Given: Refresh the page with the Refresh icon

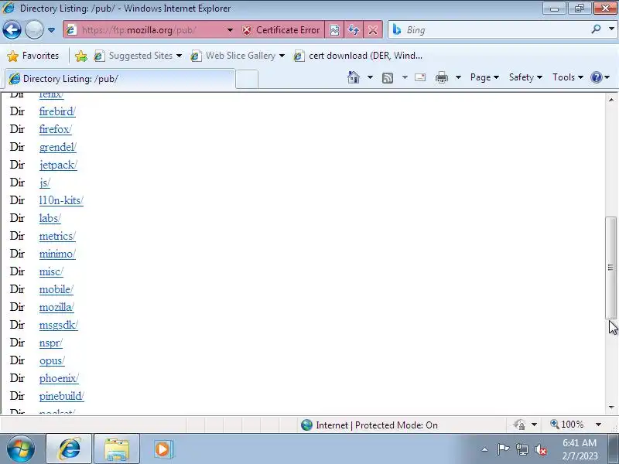Looking at the screenshot, I should click(x=354, y=30).
